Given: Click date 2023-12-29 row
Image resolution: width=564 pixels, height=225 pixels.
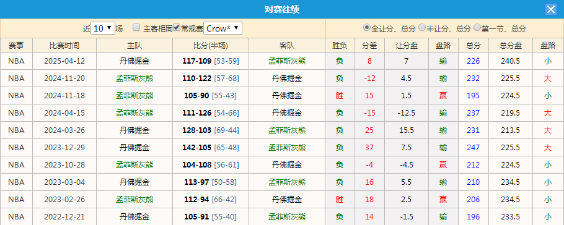Looking at the screenshot, I should (64, 147).
